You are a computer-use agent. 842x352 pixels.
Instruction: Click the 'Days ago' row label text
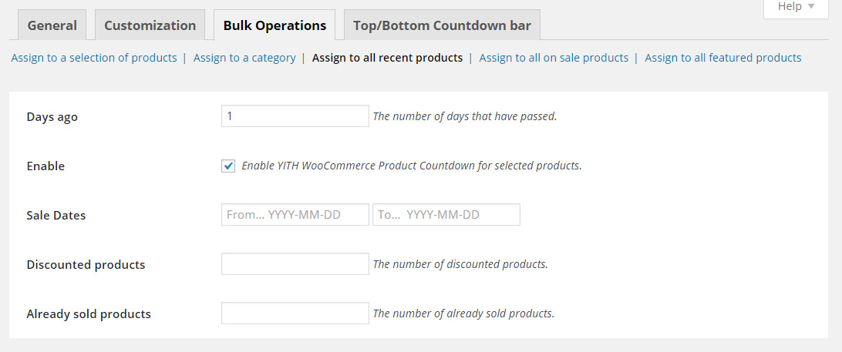tap(52, 117)
